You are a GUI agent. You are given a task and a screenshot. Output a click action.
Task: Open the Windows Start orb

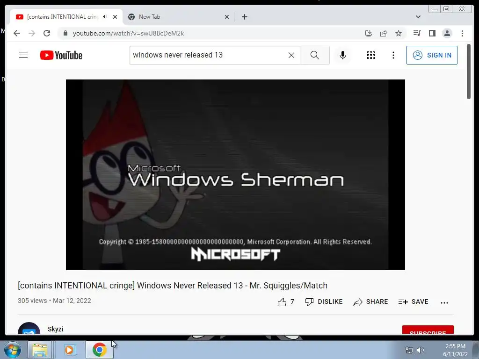click(13, 350)
